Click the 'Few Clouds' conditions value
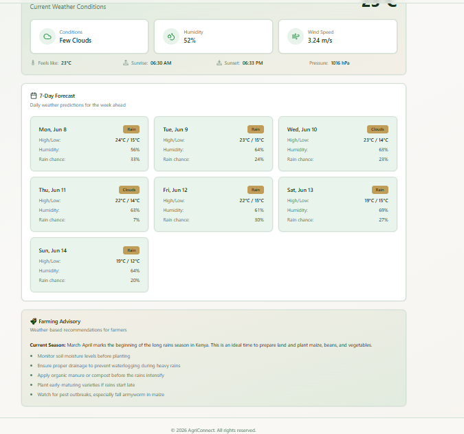The image size is (464, 434). click(x=76, y=41)
